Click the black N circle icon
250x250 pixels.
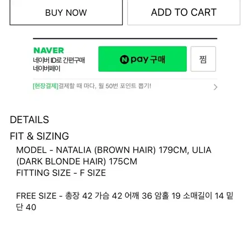[124, 59]
